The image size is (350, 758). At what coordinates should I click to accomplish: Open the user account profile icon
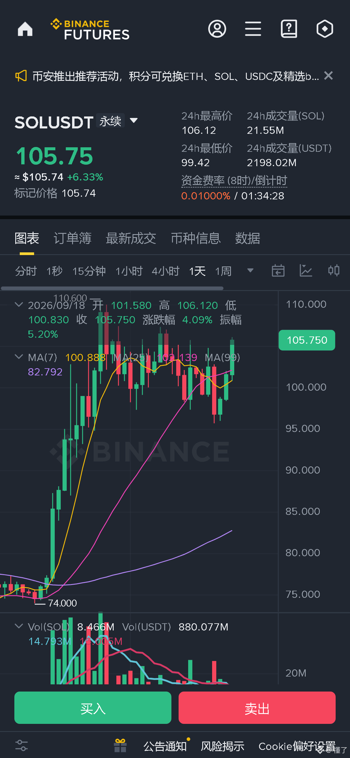click(x=217, y=29)
